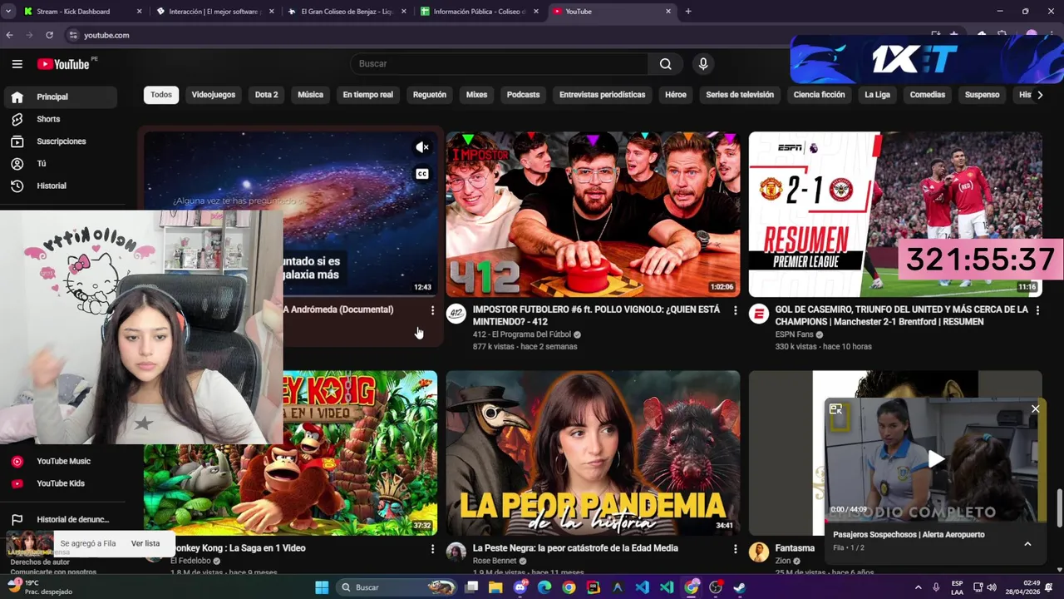Select the Dota 2 filter chip
The width and height of the screenshot is (1064, 599).
point(267,95)
